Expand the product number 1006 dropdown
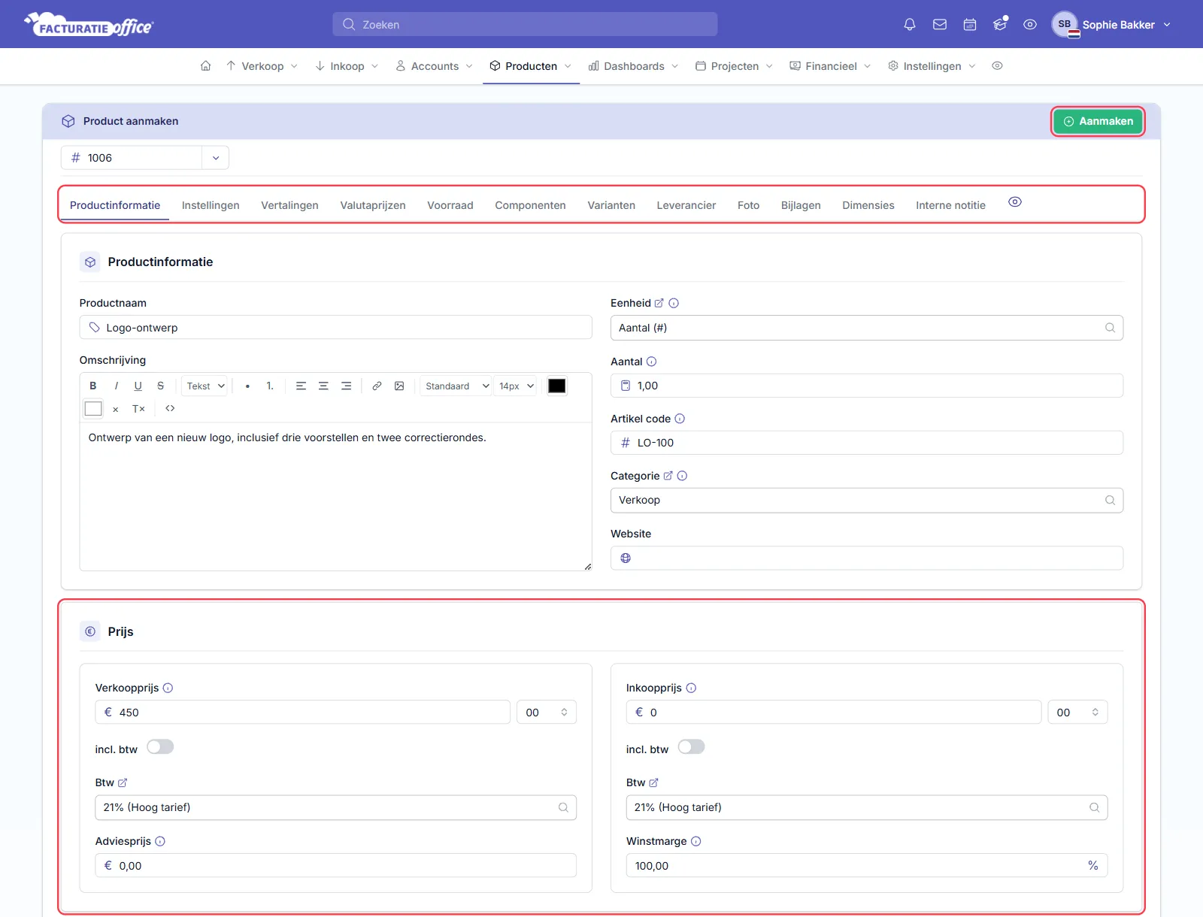 (x=216, y=158)
